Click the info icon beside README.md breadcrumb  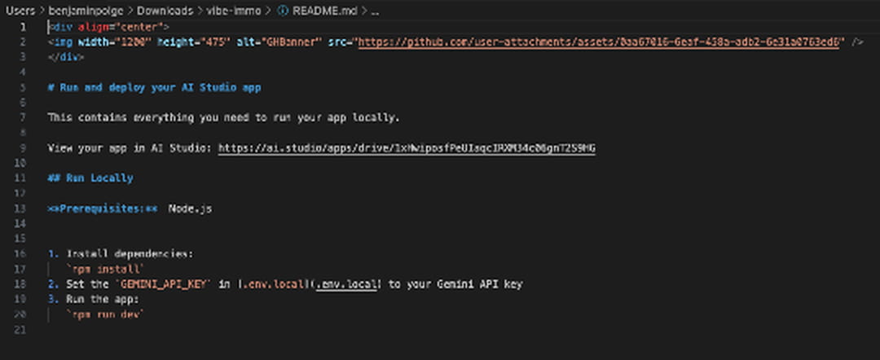pyautogui.click(x=283, y=11)
